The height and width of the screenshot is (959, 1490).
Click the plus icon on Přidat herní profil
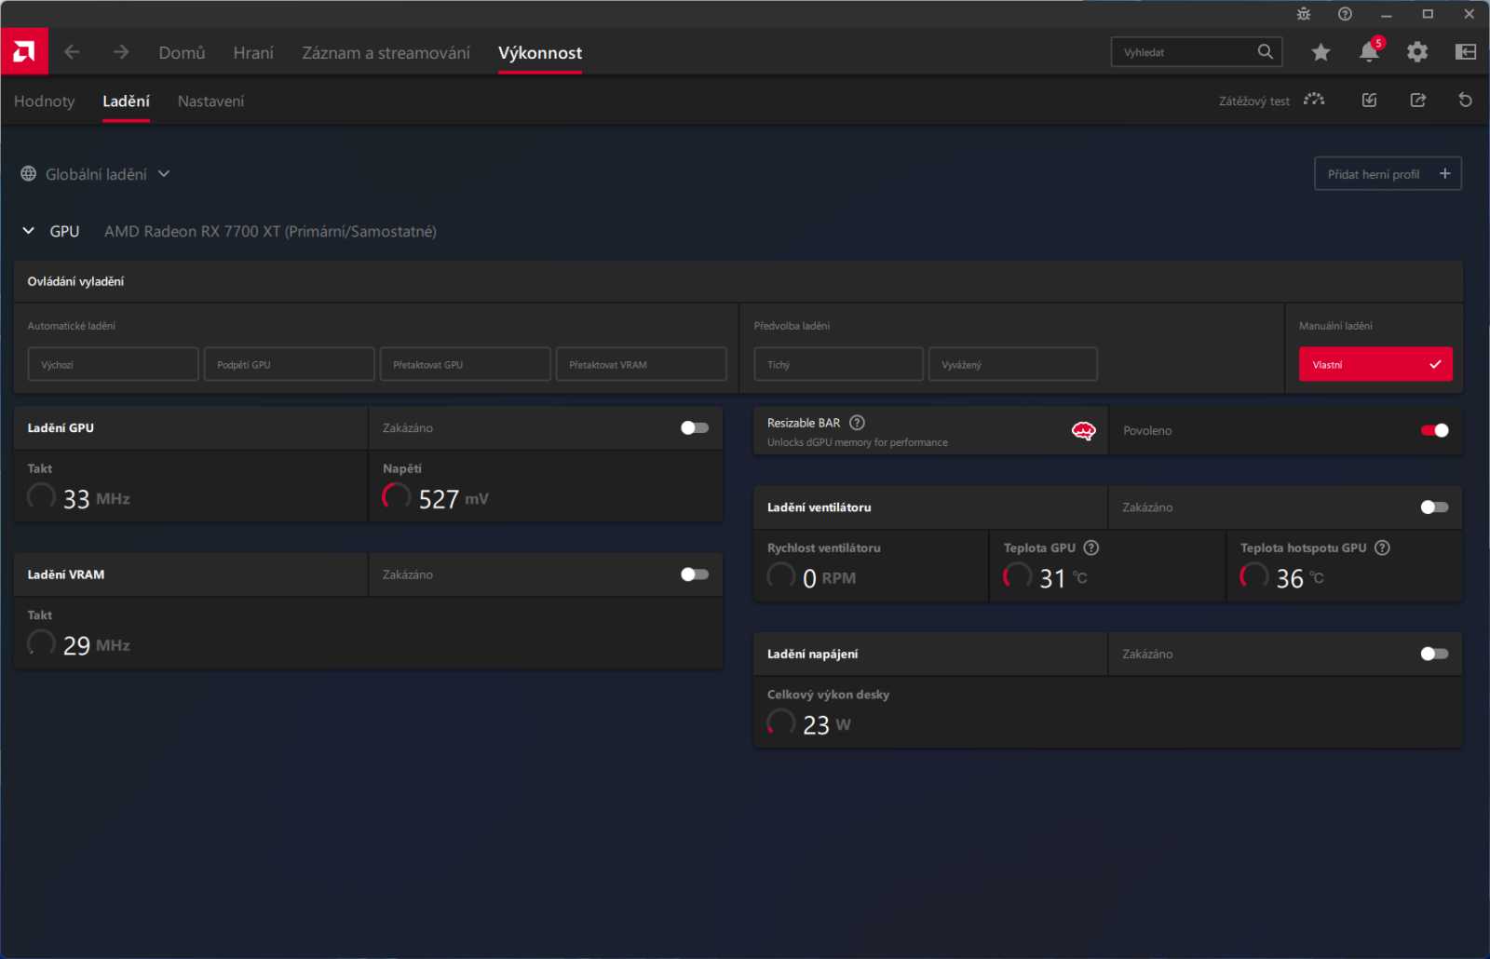[x=1445, y=173]
